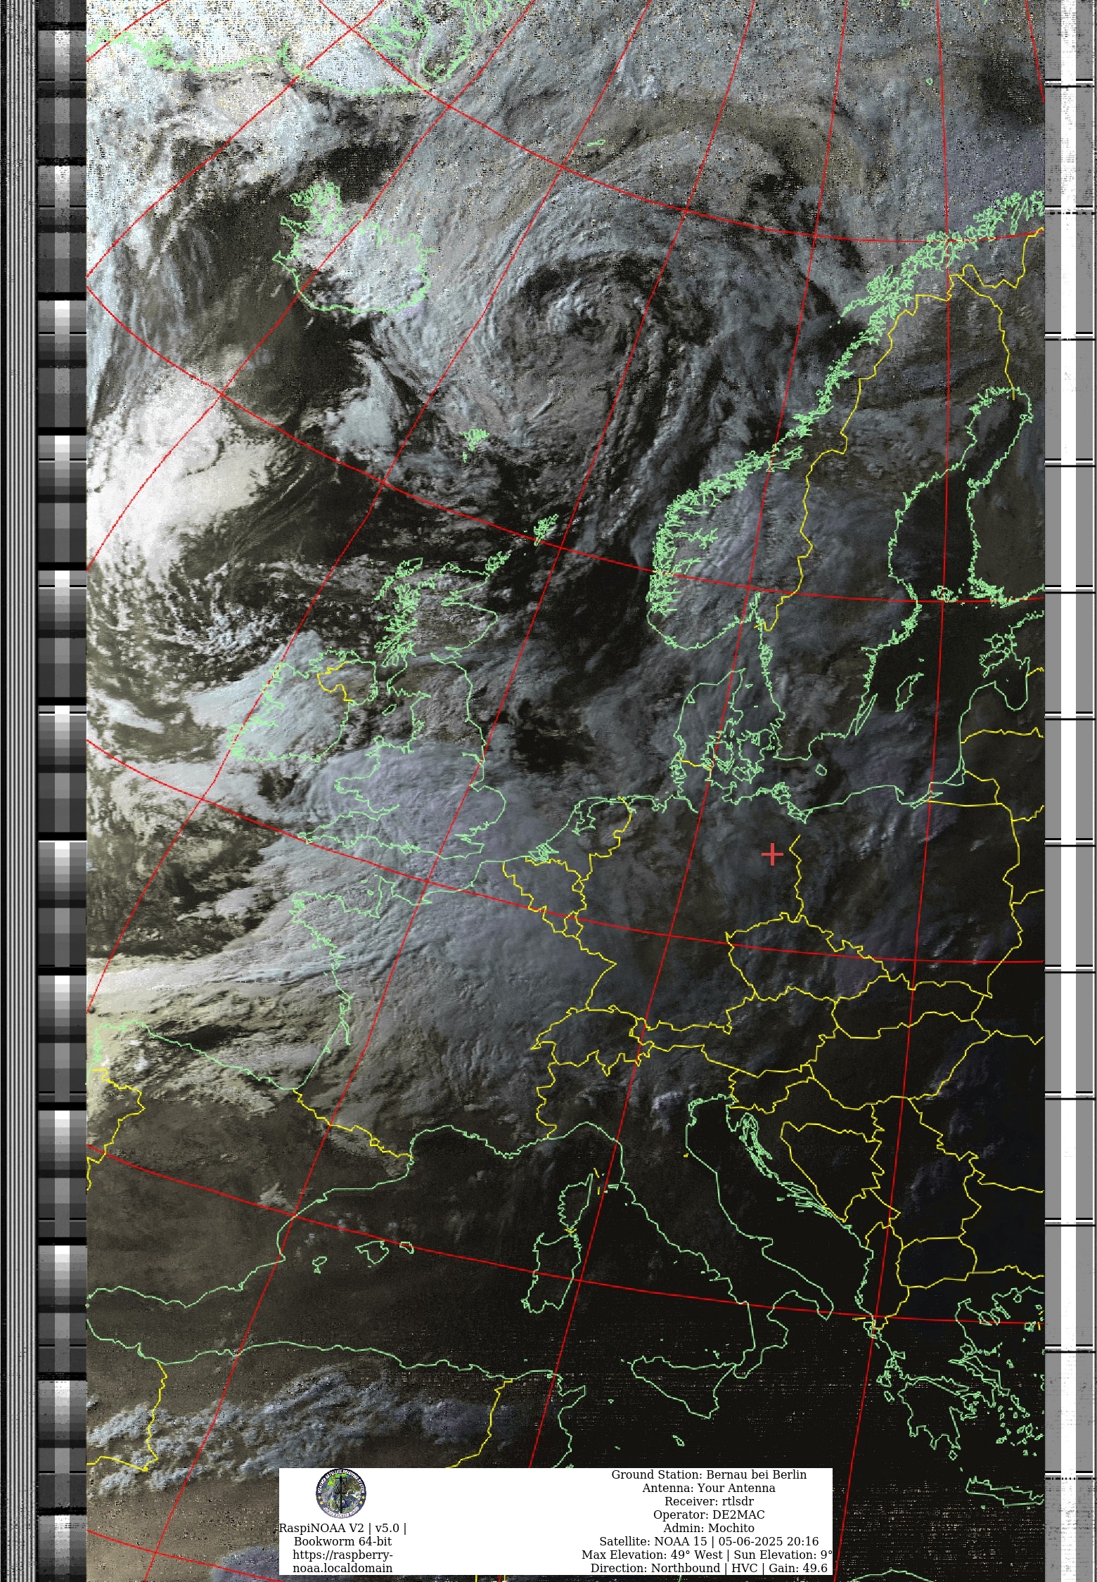Screen dimensions: 1097x1582
Task: Click the RaspiNOAA circular logo
Action: (x=341, y=1493)
